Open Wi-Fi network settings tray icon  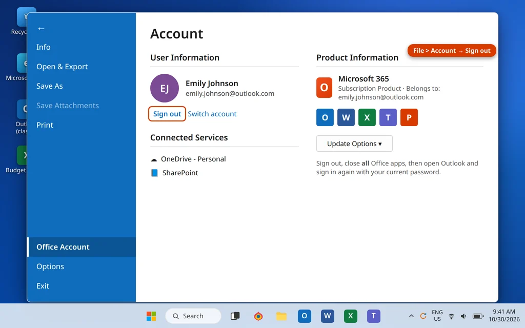pos(451,316)
